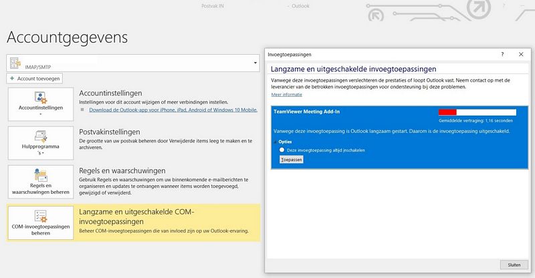Click the 'Regels en waarschuwingen' heading

[x=122, y=170]
